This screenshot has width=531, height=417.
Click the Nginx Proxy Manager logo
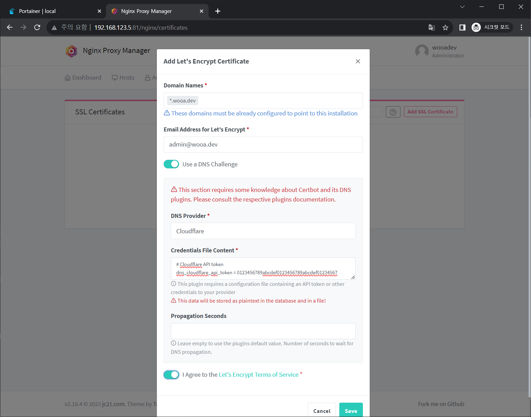[x=71, y=51]
